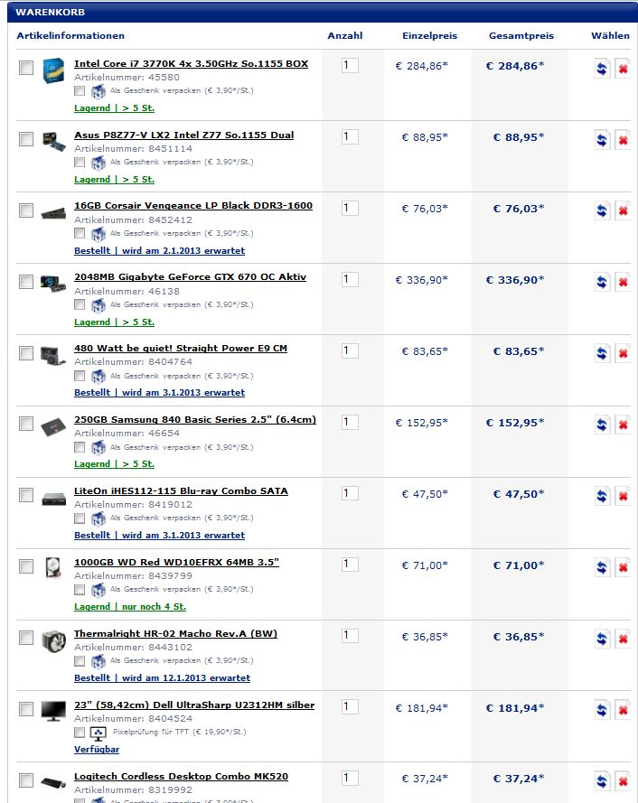Viewport: 638px width, 803px height.
Task: Delete the Gigabyte GeForce GTX 670 item
Action: [623, 282]
